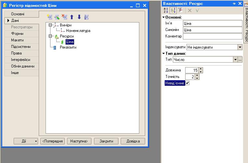The height and width of the screenshot is (163, 248).
Task: Click the Номенклатура dimension icon
Action: [x=62, y=31]
